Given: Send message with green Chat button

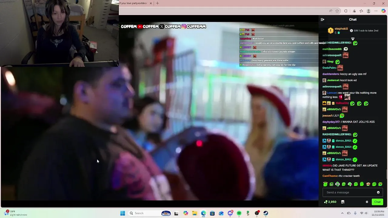Looking at the screenshot, I should point(377,202).
